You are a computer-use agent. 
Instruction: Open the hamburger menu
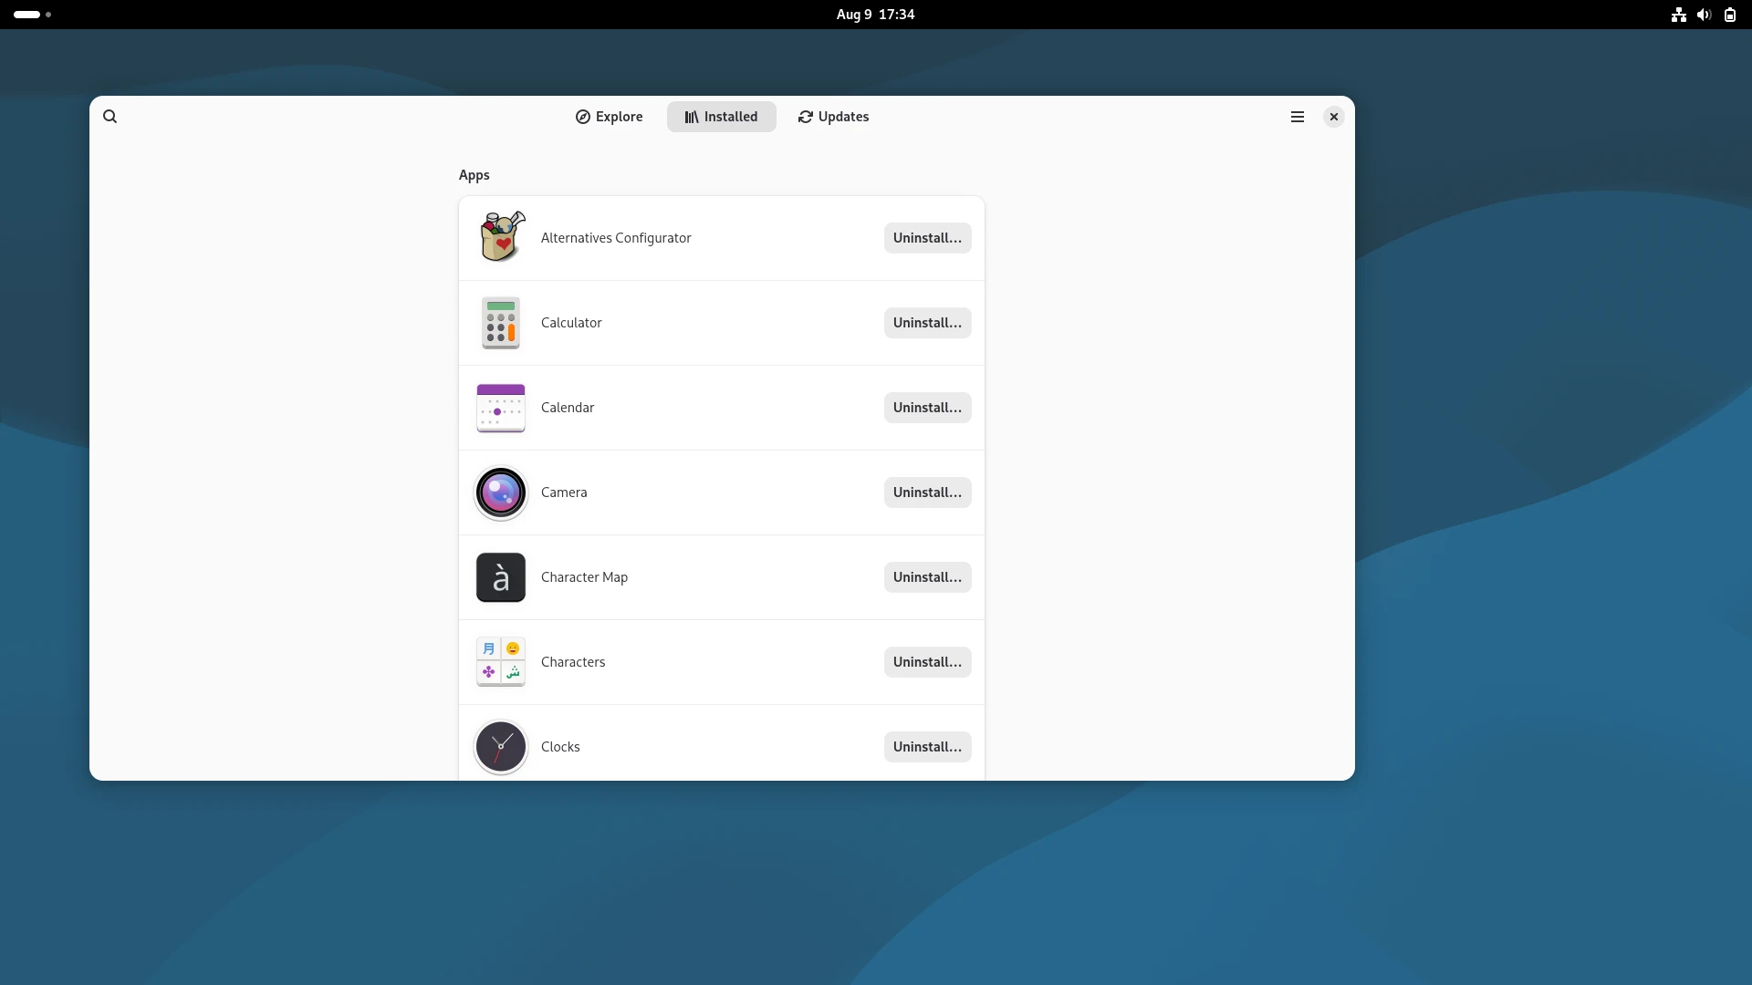coord(1297,116)
